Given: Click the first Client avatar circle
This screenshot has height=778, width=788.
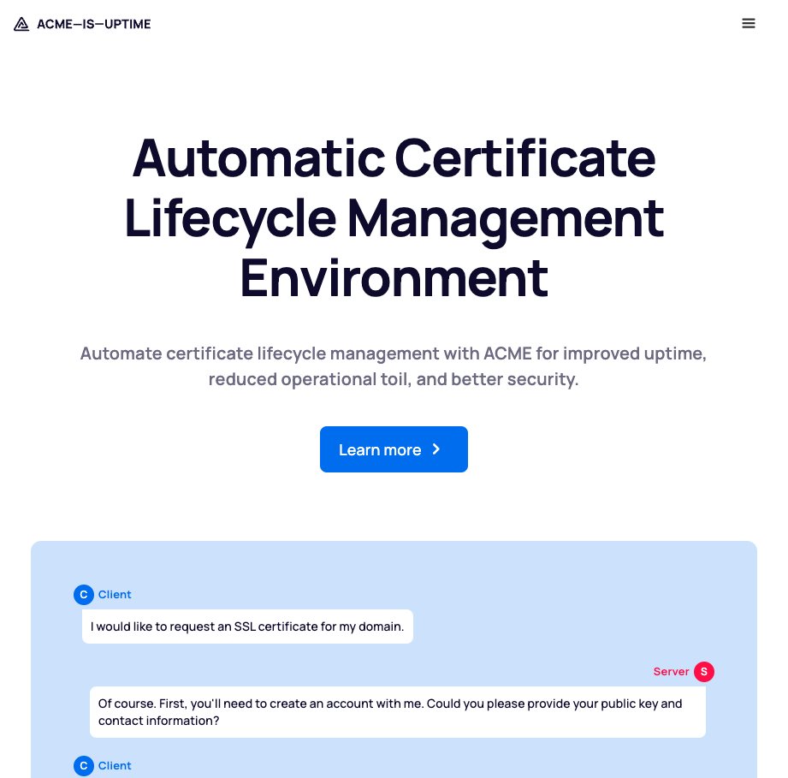Looking at the screenshot, I should pos(84,595).
